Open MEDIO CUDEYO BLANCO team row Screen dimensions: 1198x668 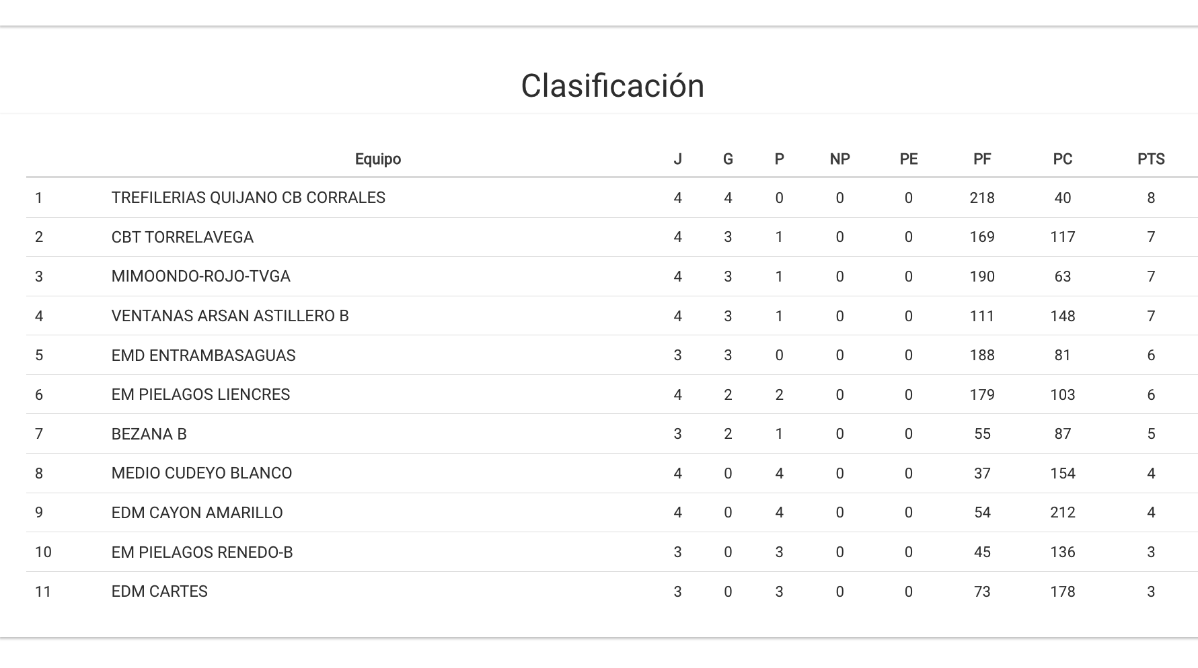coord(201,473)
